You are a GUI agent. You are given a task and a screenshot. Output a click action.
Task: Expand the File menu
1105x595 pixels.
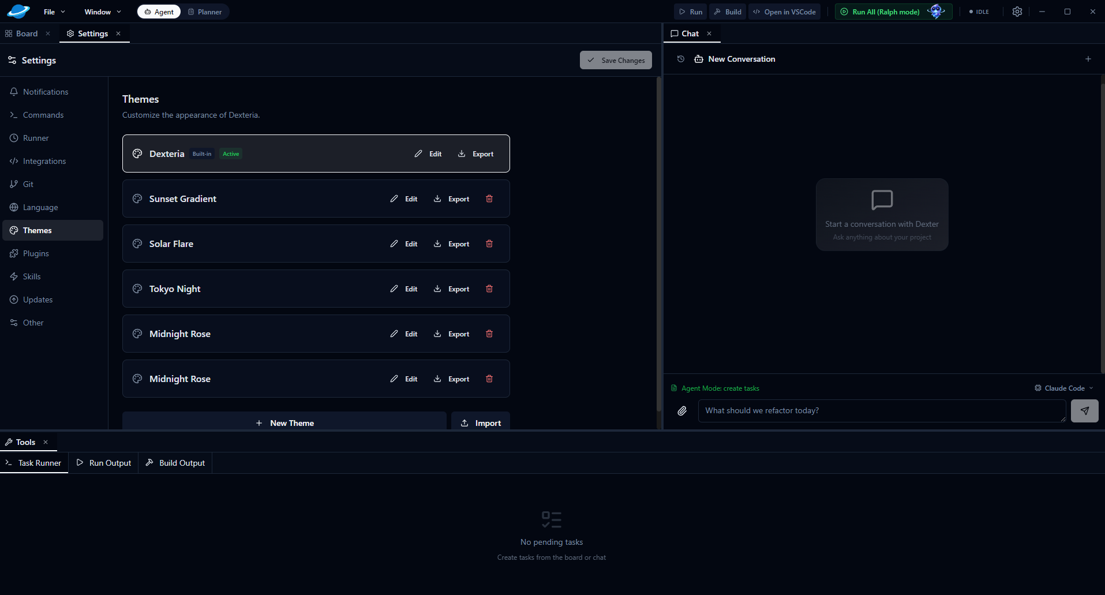click(x=54, y=12)
